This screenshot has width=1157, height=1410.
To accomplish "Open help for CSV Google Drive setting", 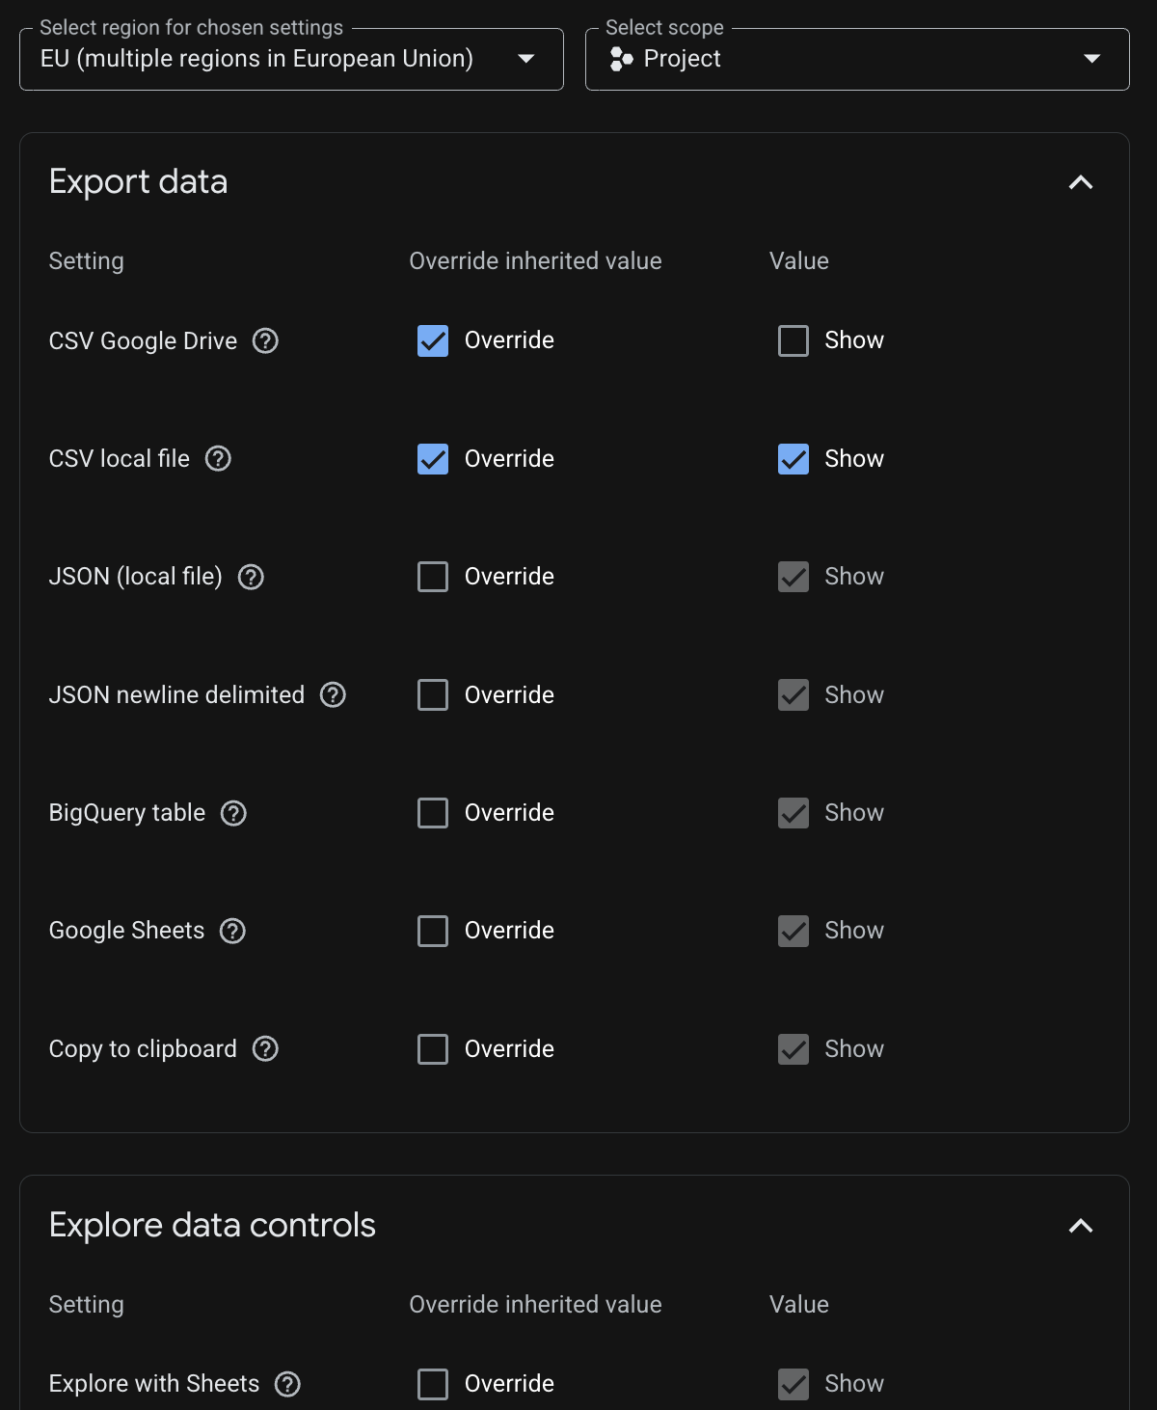I will [265, 340].
